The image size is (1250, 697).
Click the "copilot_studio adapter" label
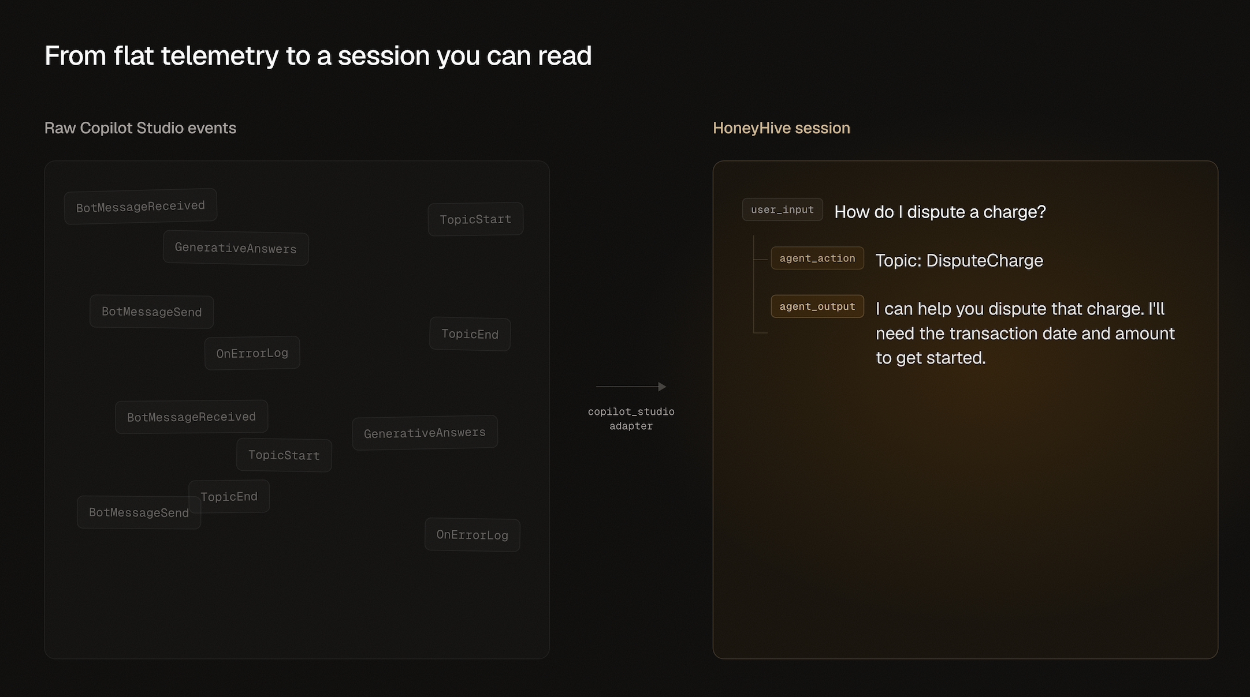pos(631,419)
